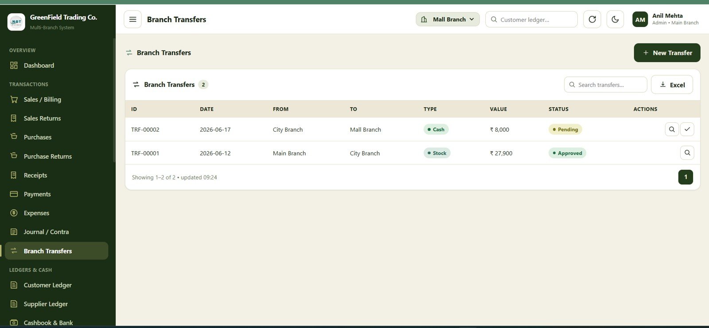The image size is (709, 328).
Task: Click the Cash type badge
Action: (436, 129)
